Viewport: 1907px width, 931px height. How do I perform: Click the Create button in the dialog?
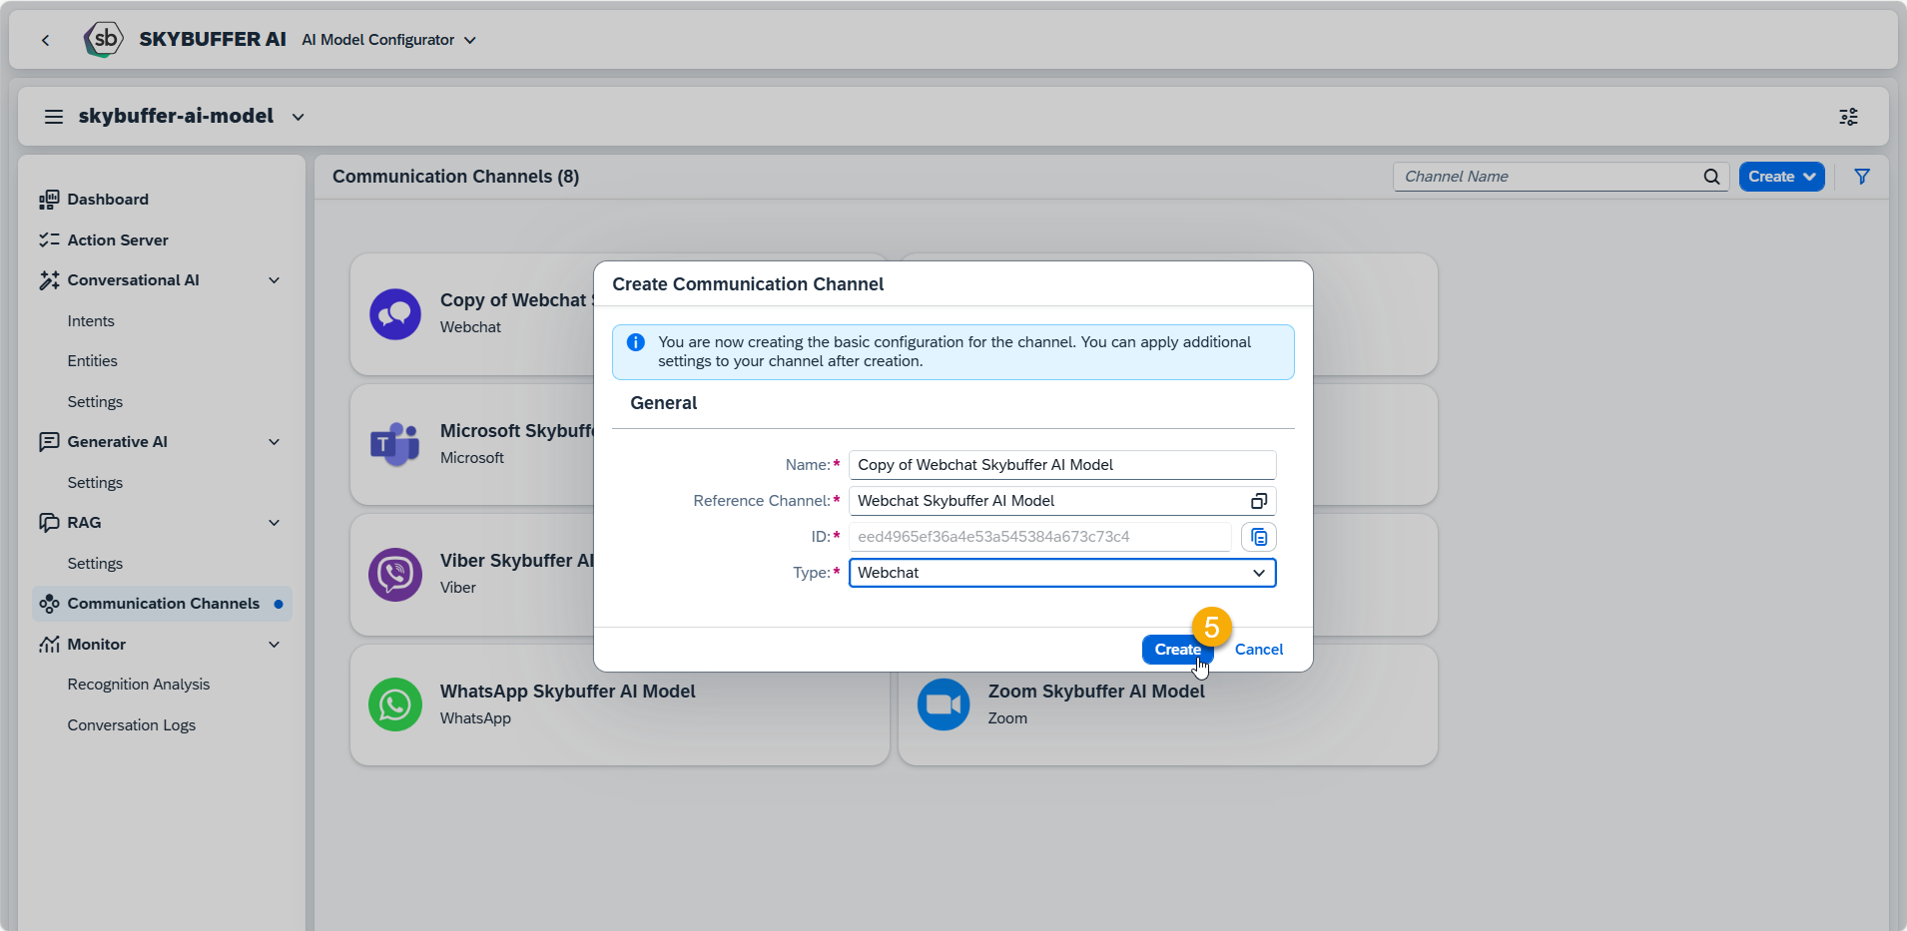(1177, 650)
